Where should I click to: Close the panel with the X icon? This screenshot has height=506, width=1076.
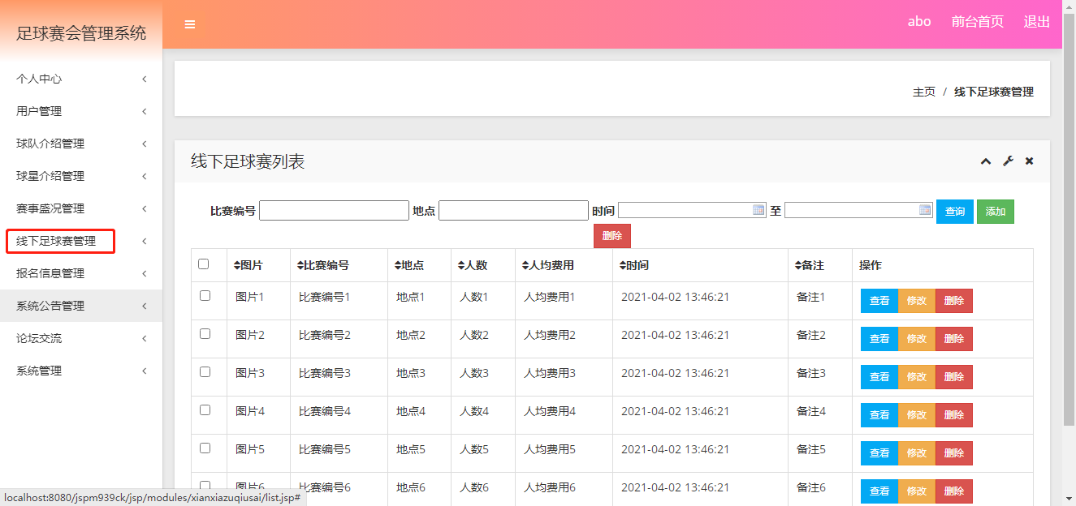[x=1029, y=161]
